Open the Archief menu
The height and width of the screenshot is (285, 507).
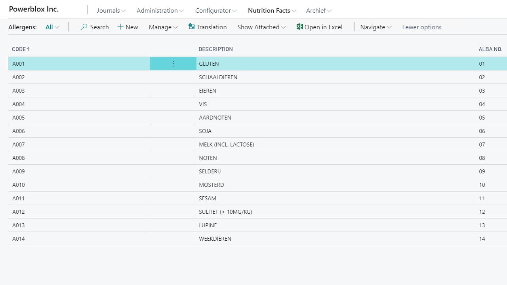click(x=319, y=11)
